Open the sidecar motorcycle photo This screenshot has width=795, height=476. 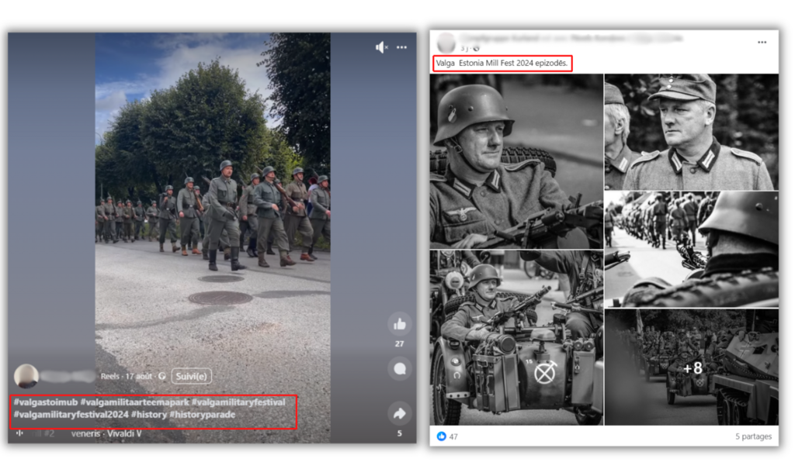click(516, 337)
